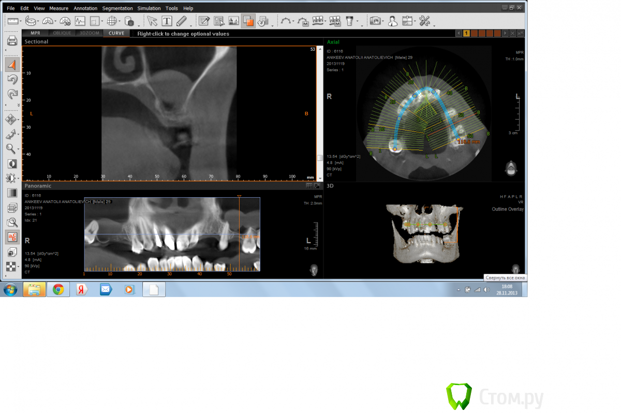Select the Text annotation tool

coord(167,21)
